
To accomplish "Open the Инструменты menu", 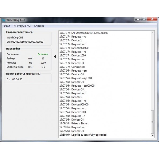I will tap(22, 26).
